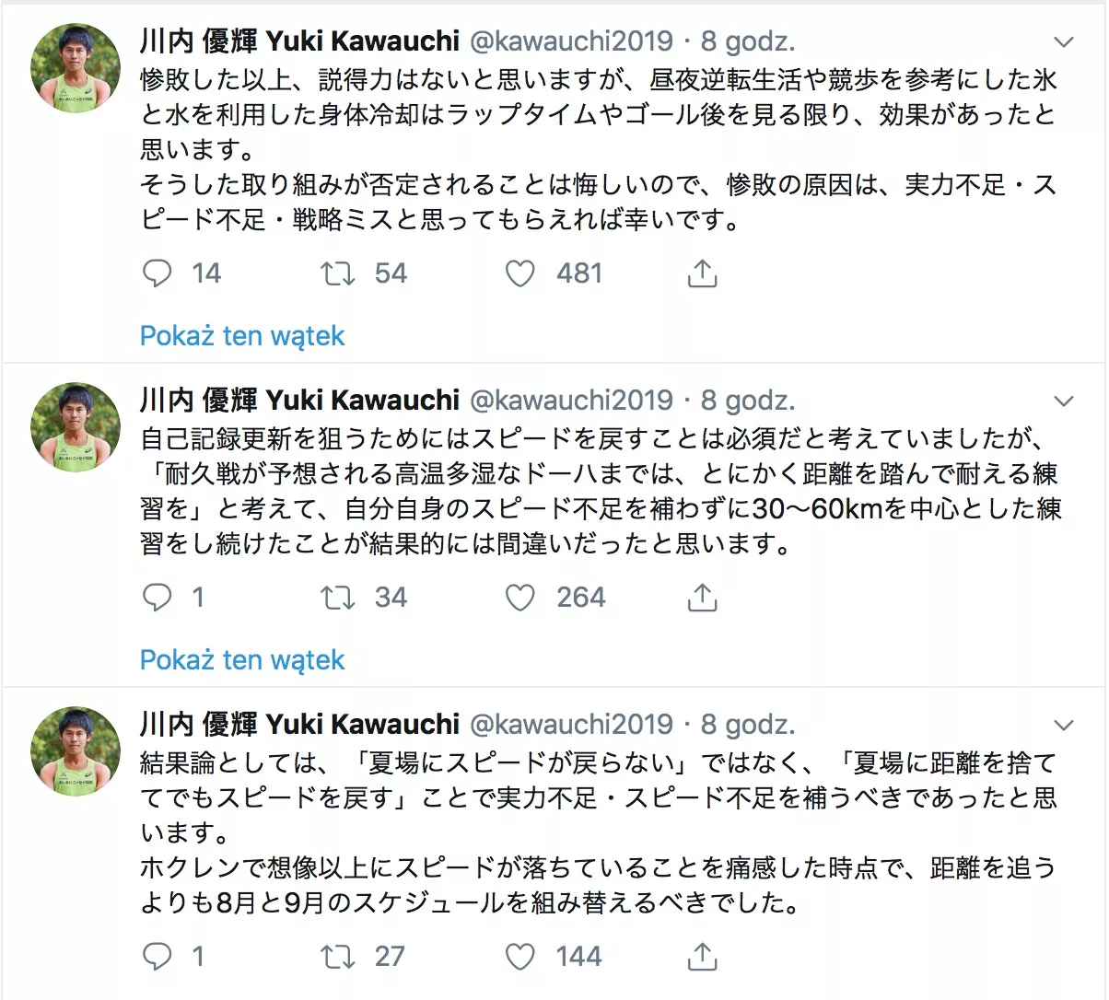Share the second tweet about 30〜60km training
Image resolution: width=1109 pixels, height=1000 pixels.
coord(702,598)
